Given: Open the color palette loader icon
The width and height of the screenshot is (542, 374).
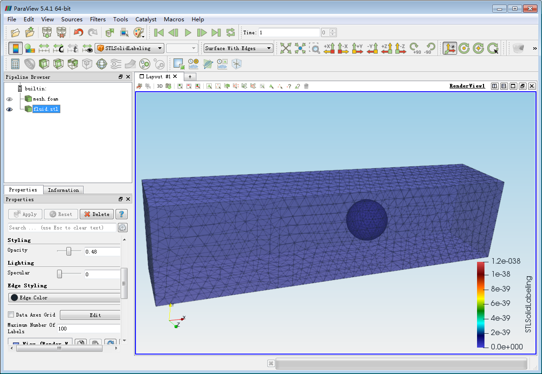Looking at the screenshot, I should (139, 32).
